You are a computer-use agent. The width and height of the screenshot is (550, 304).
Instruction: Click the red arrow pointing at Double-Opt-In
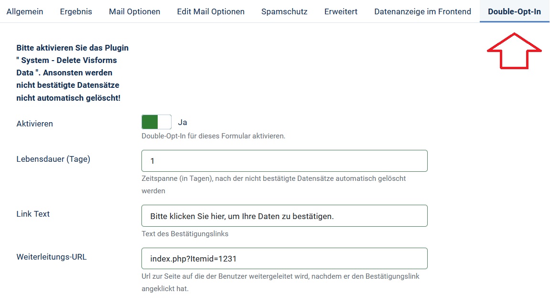click(x=514, y=52)
